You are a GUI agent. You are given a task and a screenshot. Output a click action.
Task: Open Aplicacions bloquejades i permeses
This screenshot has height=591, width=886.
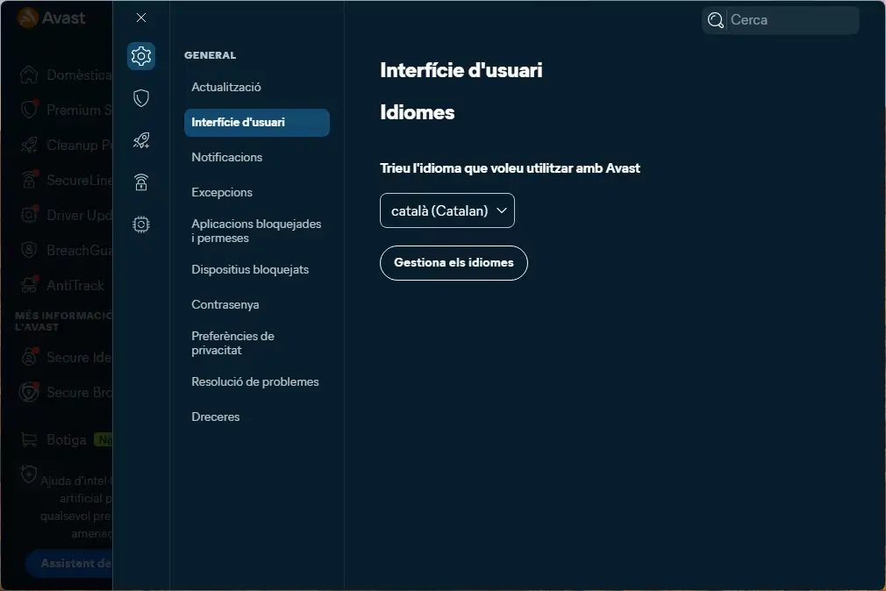pyautogui.click(x=256, y=231)
